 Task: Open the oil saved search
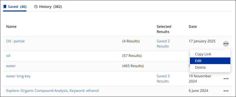(8, 56)
